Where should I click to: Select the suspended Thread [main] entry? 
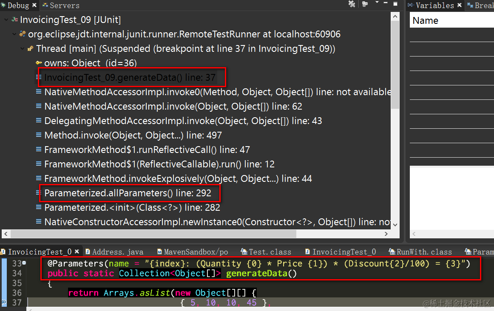pos(185,48)
